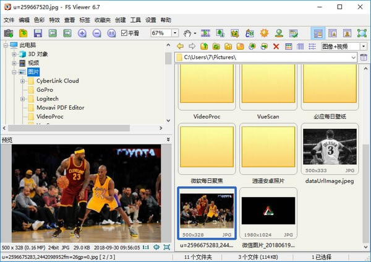The width and height of the screenshot is (371, 262).
Task: Expand the 3D 对象 tree node
Action: click(14, 54)
